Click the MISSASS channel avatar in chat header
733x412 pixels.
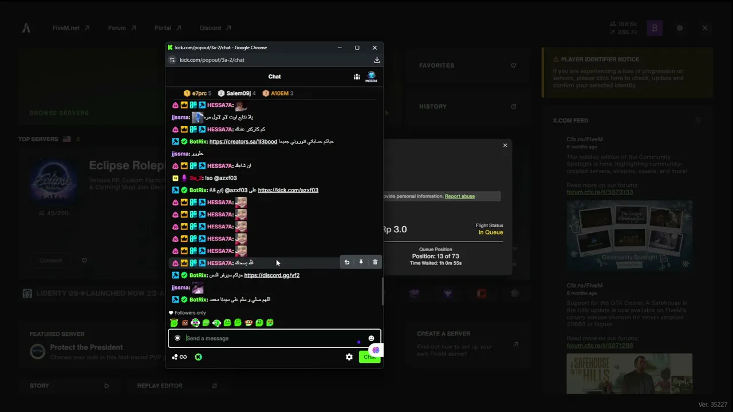[372, 77]
